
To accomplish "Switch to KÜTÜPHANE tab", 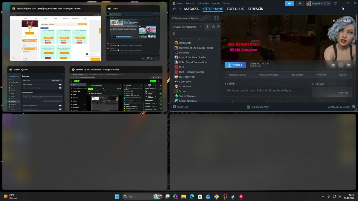I will (x=213, y=9).
